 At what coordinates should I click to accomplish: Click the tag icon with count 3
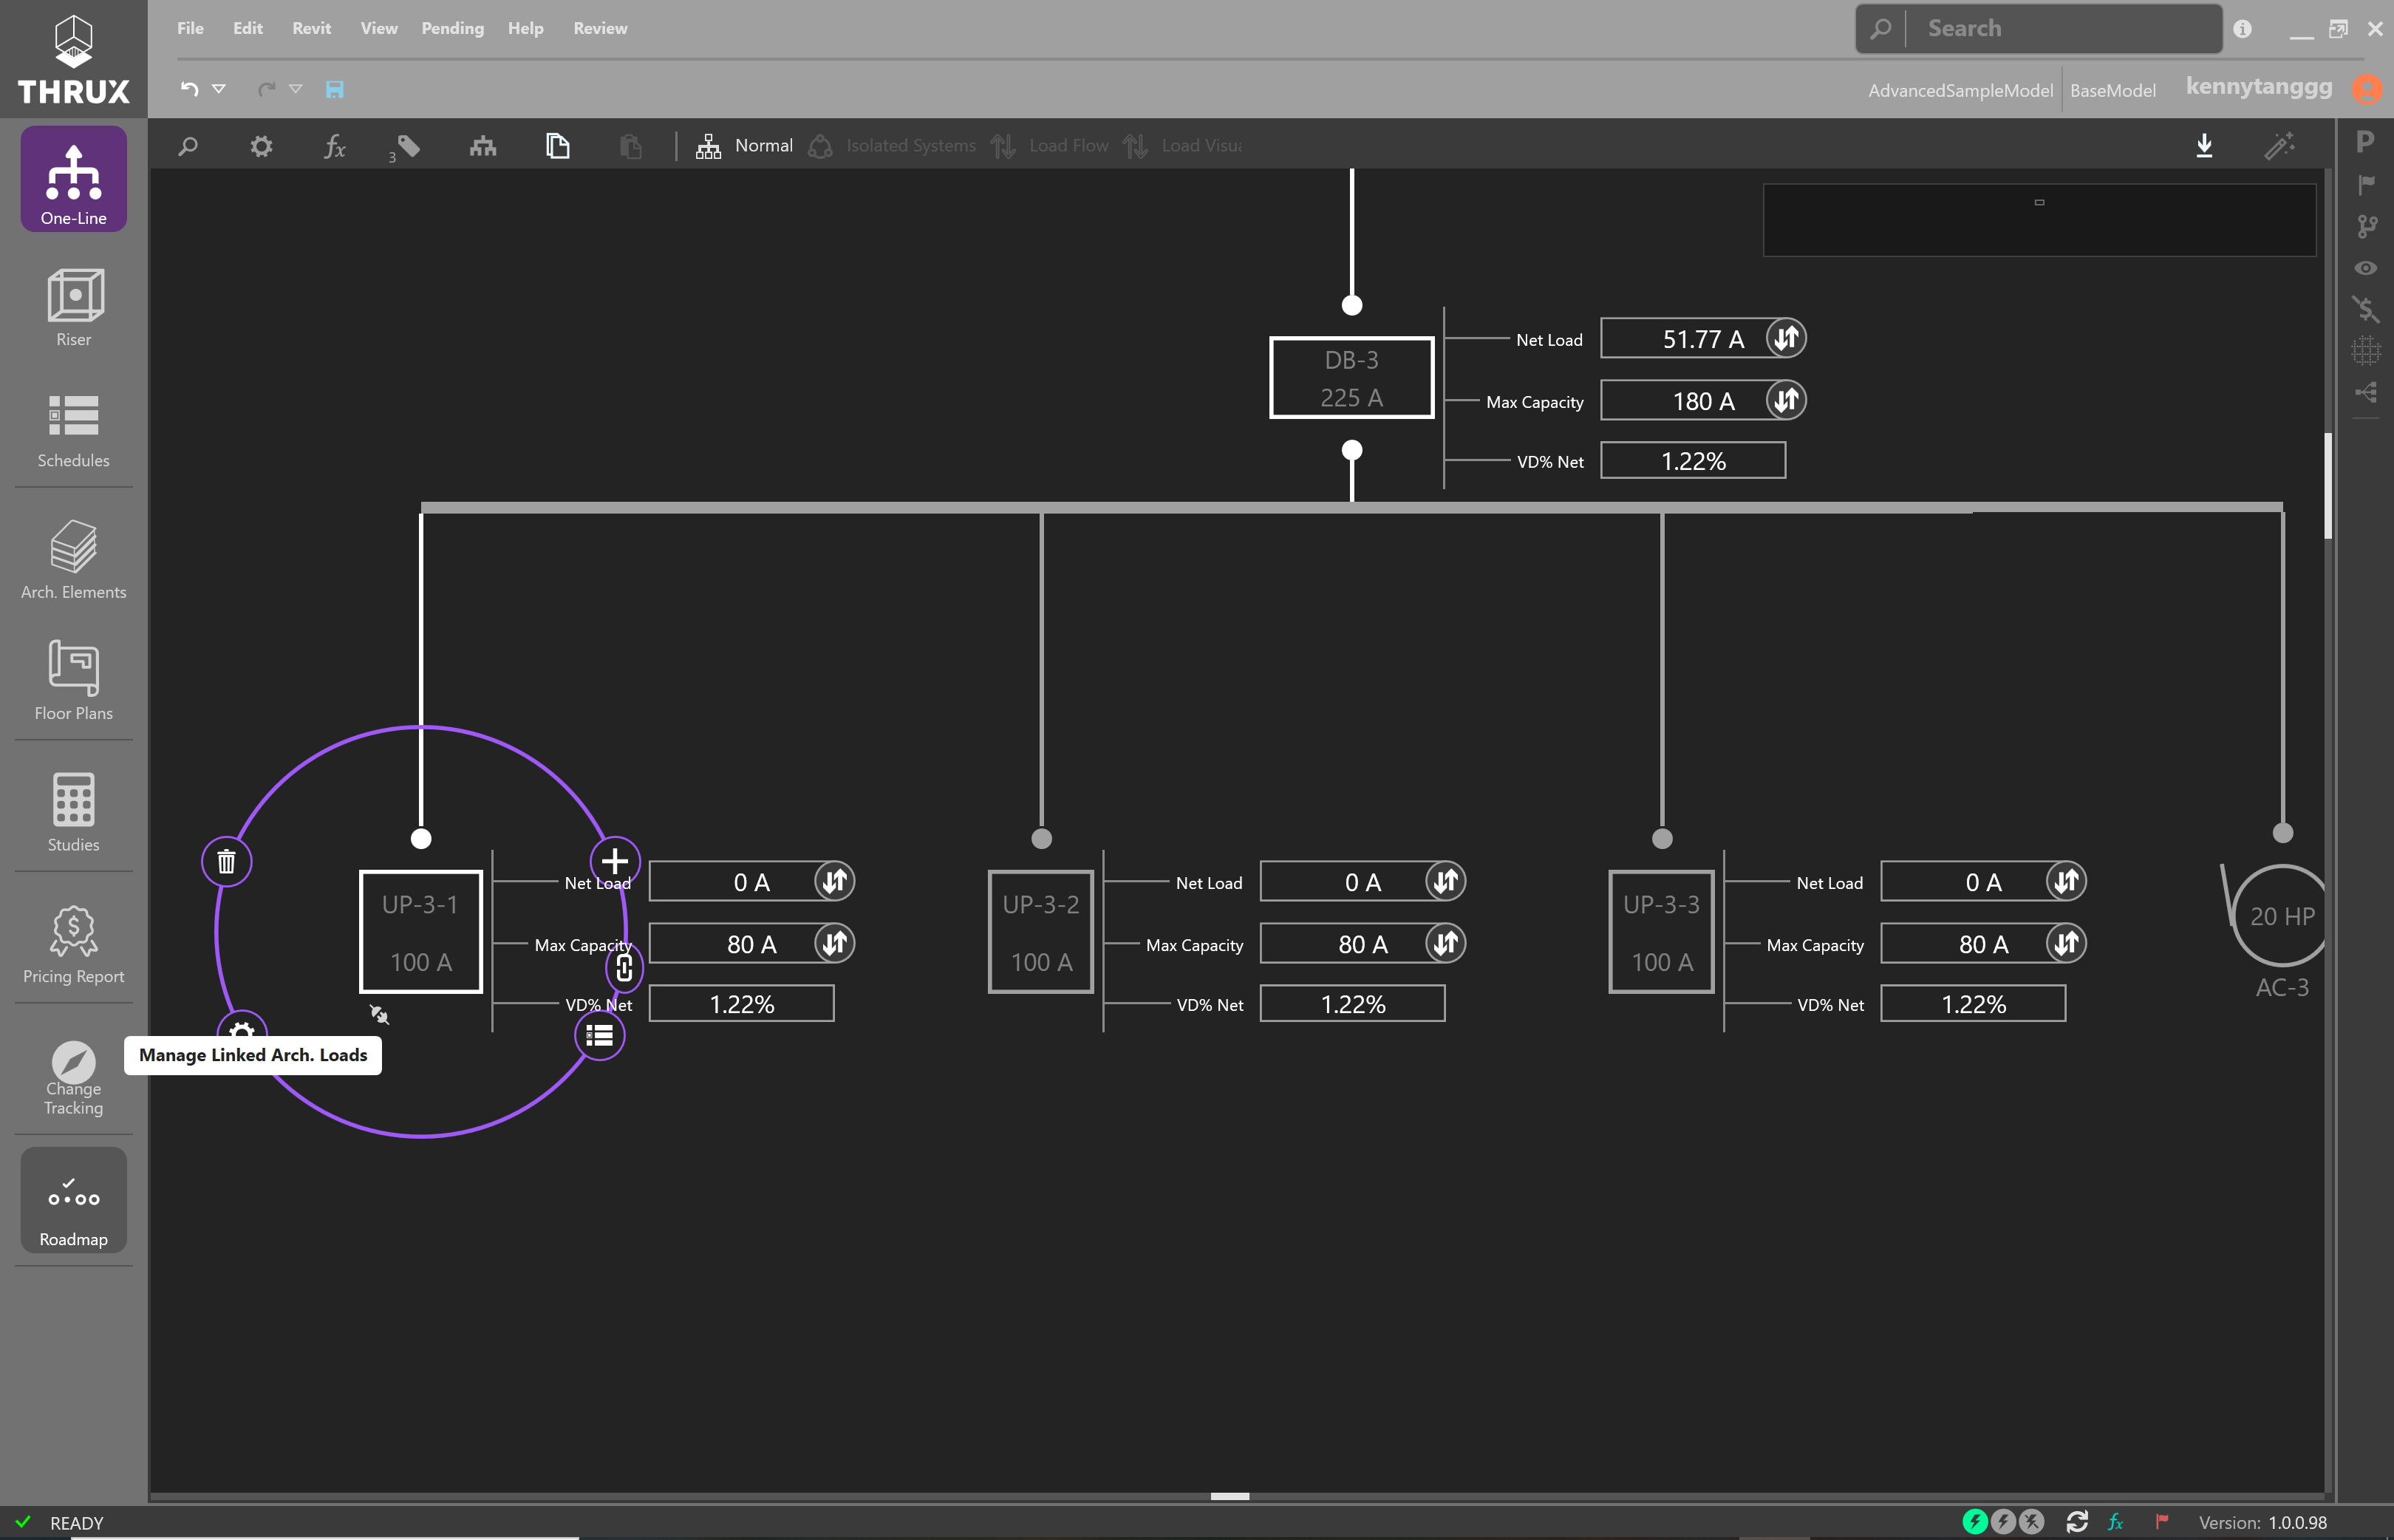click(405, 147)
